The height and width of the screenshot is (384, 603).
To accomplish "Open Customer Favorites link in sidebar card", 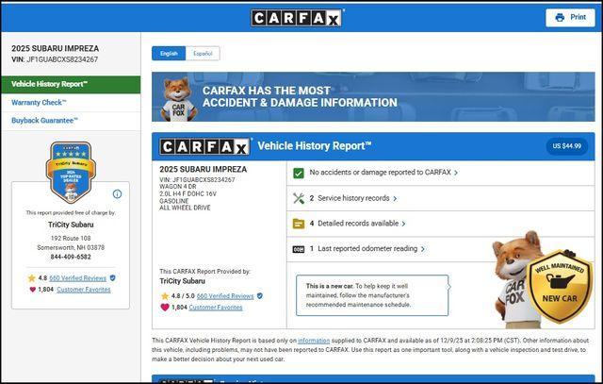I will click(84, 290).
